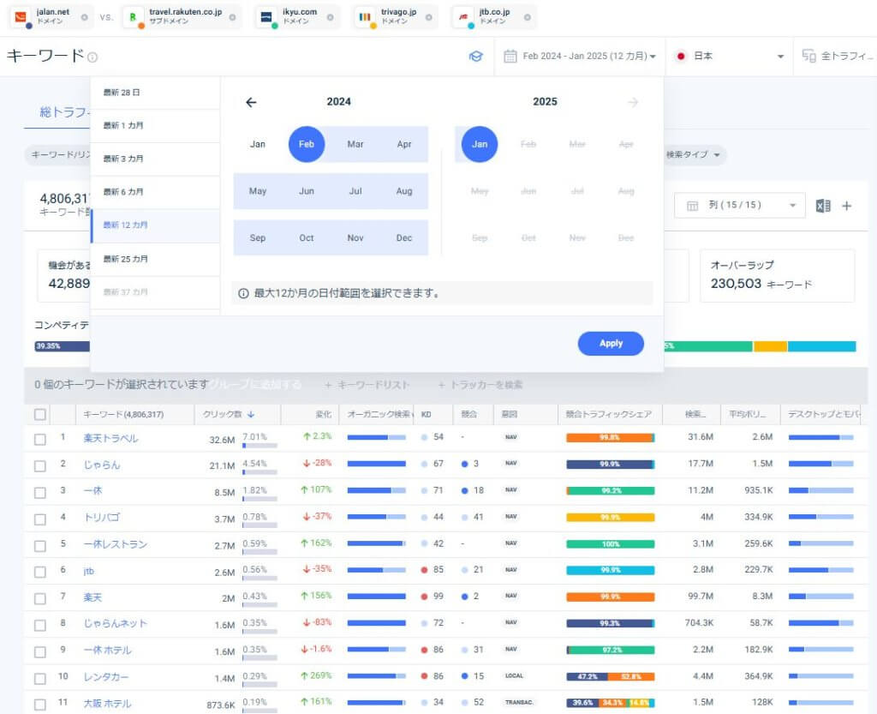Open the 日本 country dropdown
Screen dimensions: 877x714
(730, 57)
